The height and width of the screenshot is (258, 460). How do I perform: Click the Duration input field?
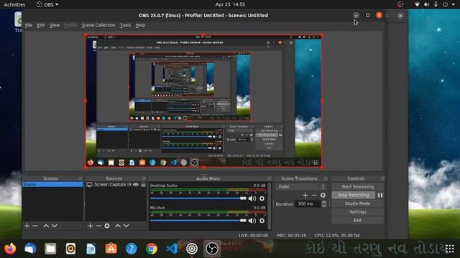pos(308,204)
